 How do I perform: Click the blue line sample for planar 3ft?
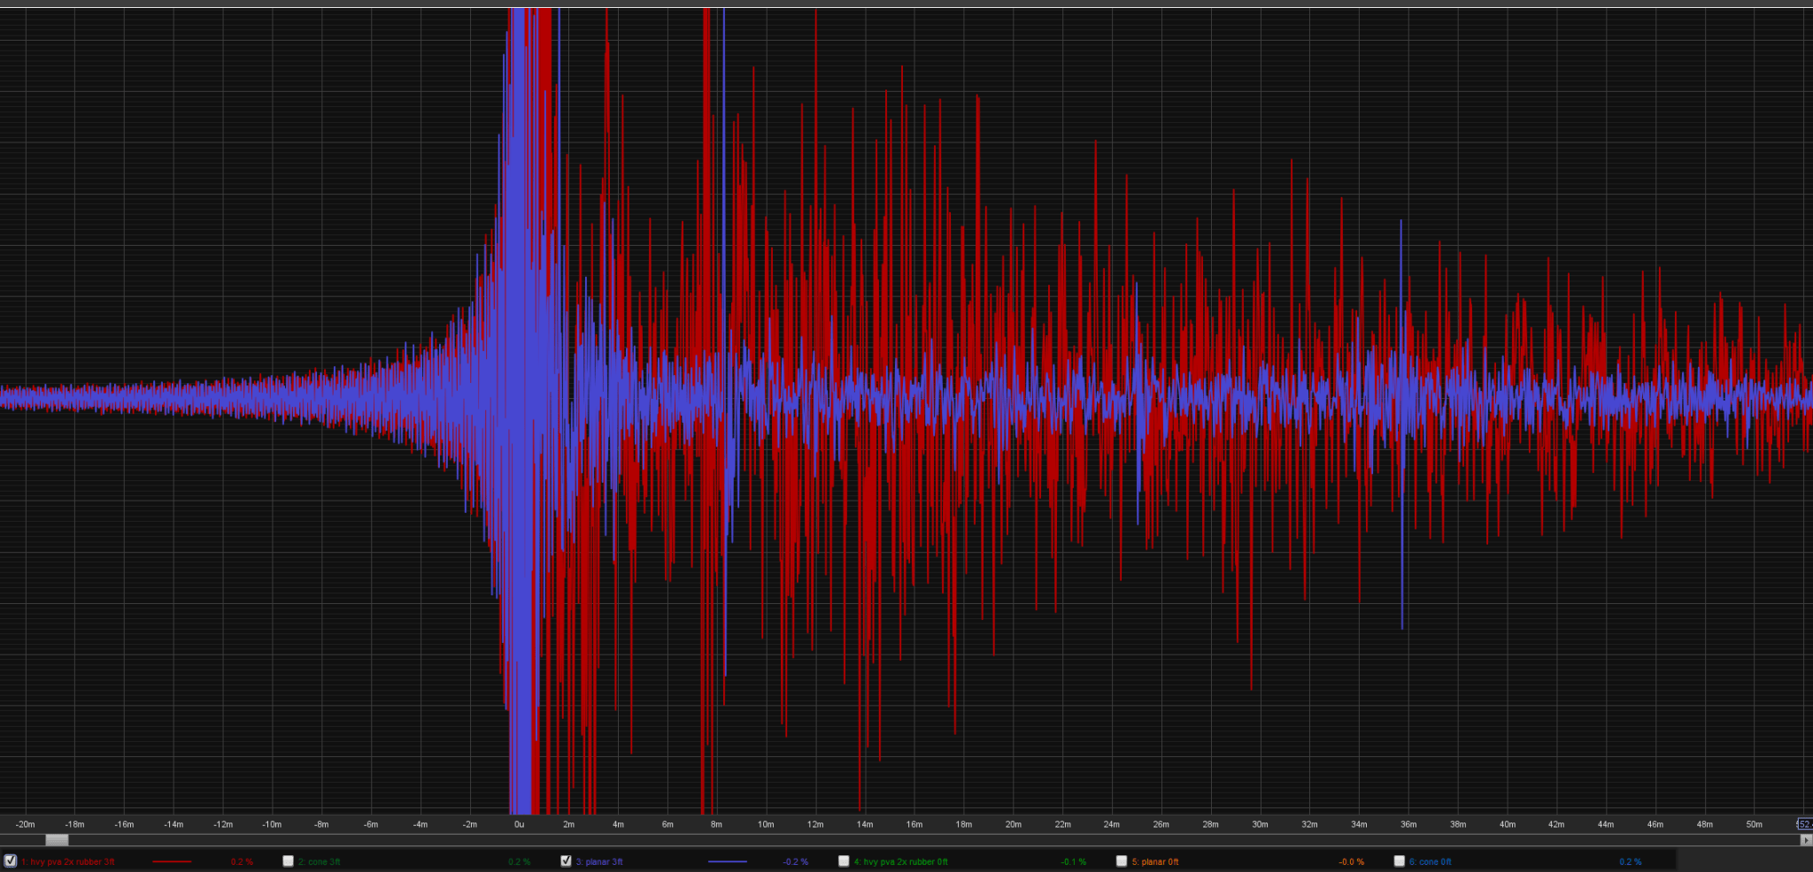(728, 861)
